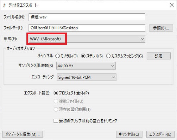Screen dimensions: 177x140
Task: Click the file name field containing 無題.wav
Action: tap(87, 17)
